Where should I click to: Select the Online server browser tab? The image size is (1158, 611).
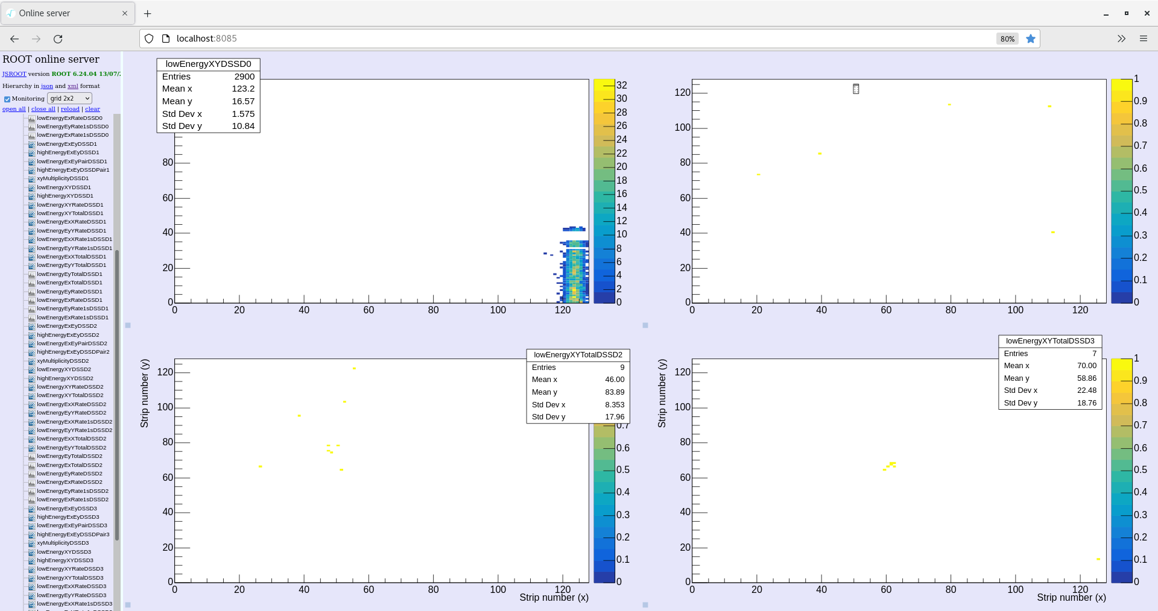(x=66, y=13)
